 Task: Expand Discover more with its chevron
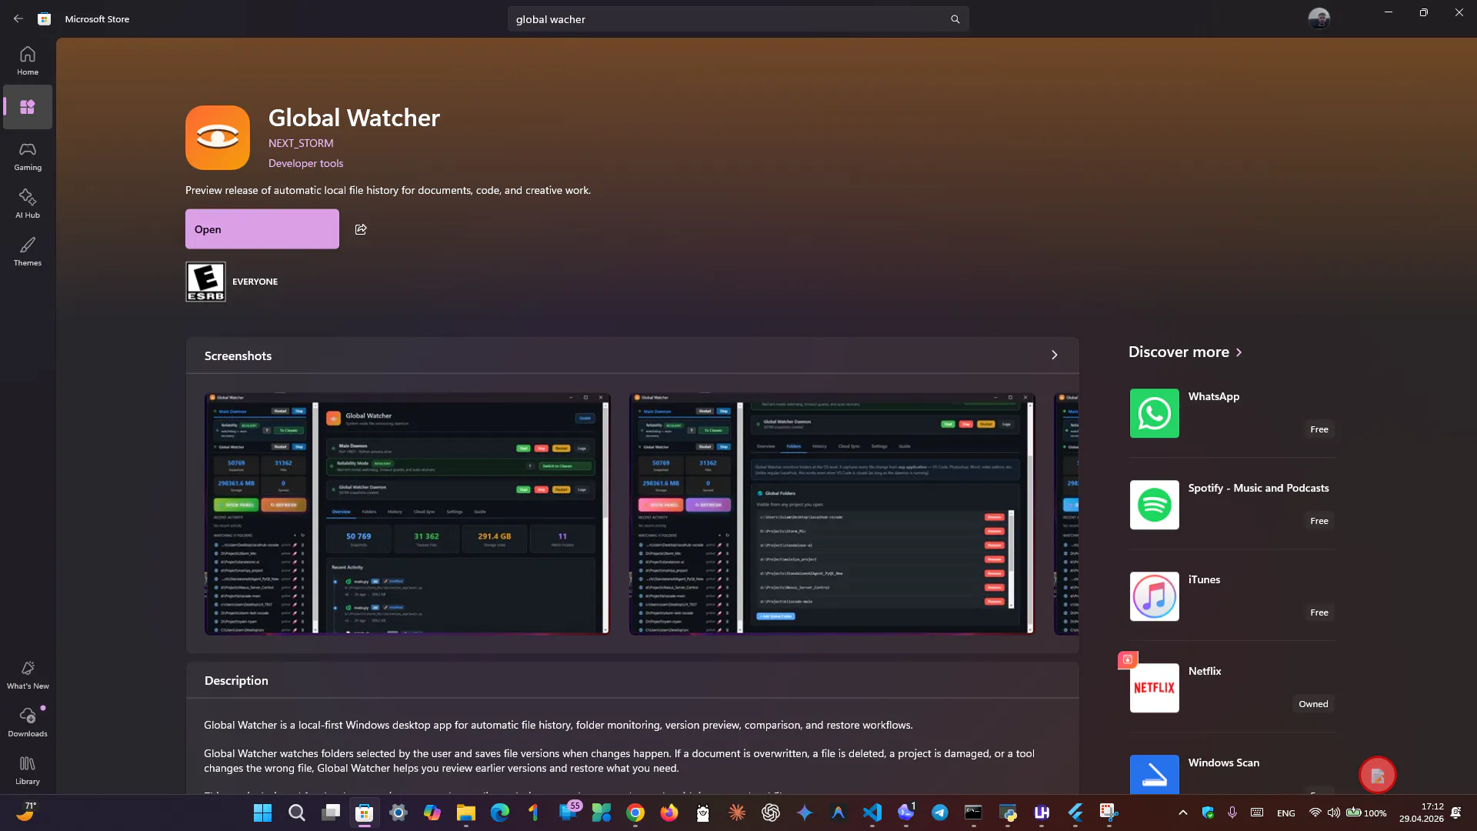point(1239,352)
